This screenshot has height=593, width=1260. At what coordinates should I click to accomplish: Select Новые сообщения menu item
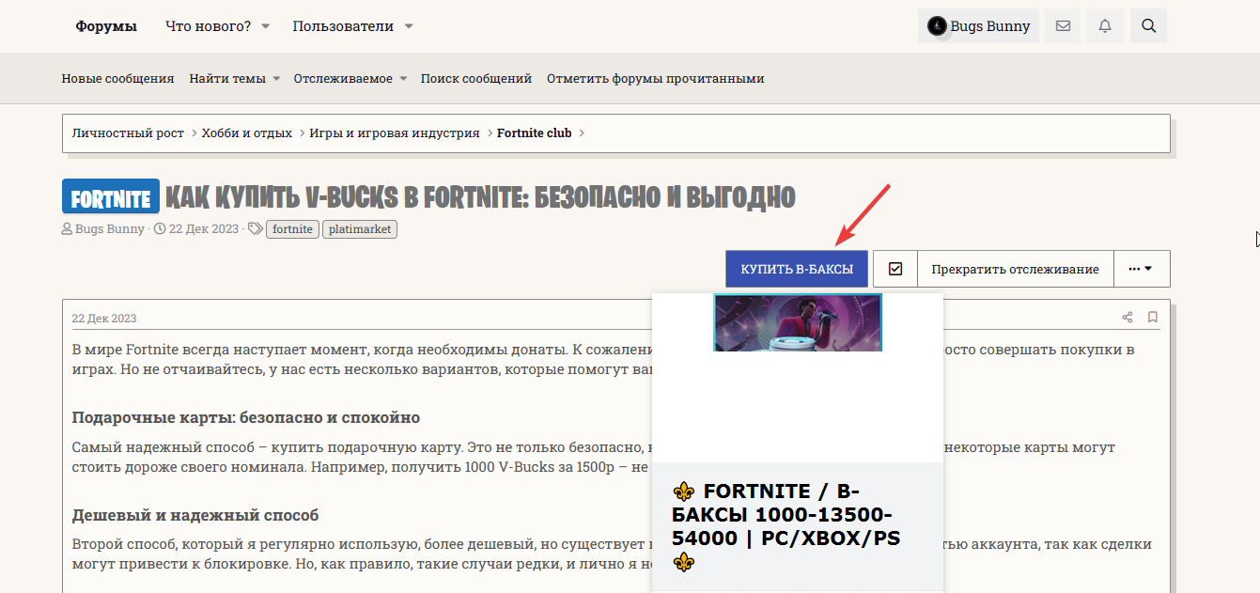pos(117,79)
